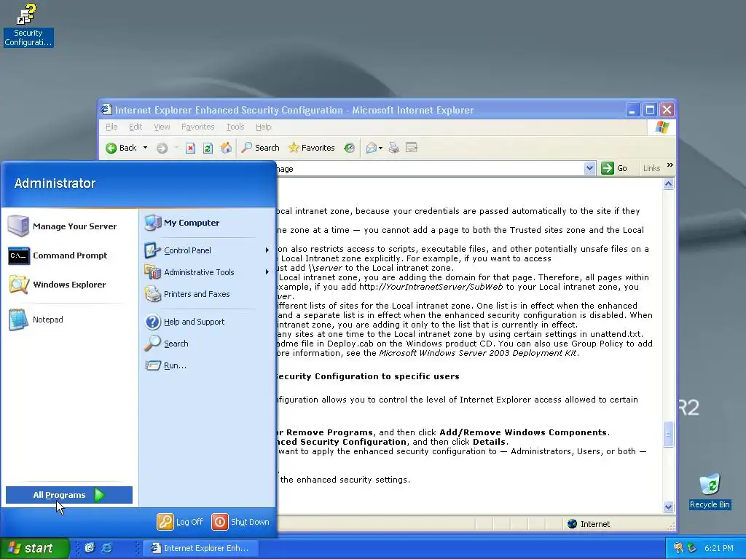Click the IE scrollbar down arrow
The image size is (746, 559).
(x=669, y=507)
